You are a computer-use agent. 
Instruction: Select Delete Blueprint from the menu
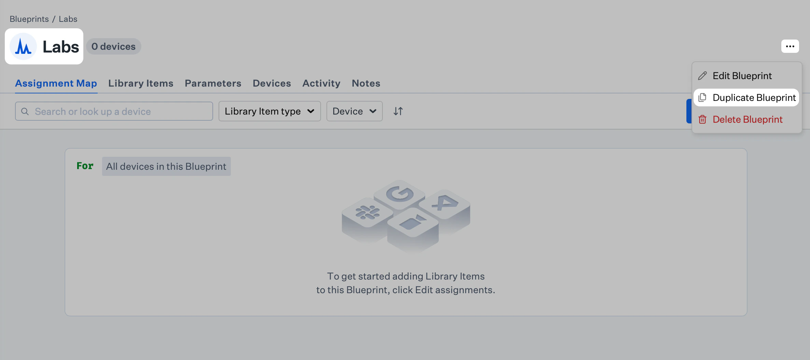coord(748,119)
